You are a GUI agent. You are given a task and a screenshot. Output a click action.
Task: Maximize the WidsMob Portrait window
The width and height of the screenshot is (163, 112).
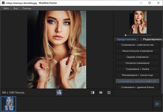click(150, 3)
